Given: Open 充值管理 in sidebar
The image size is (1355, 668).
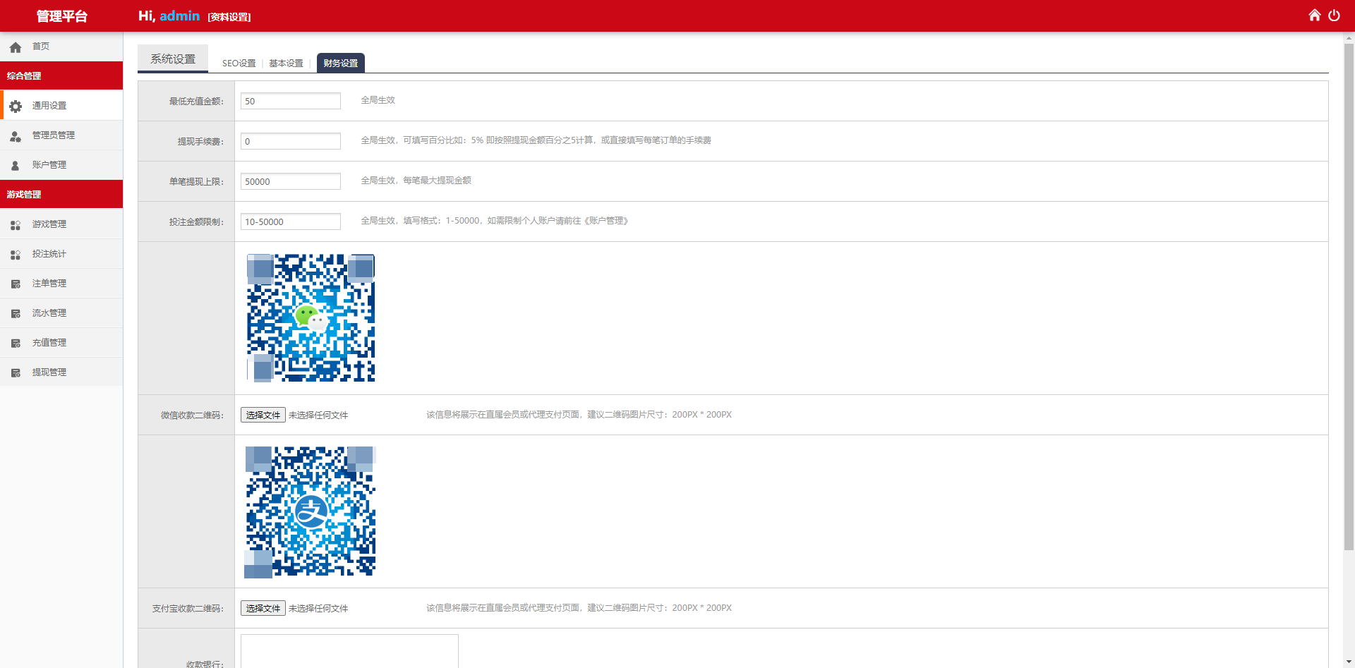Looking at the screenshot, I should pyautogui.click(x=61, y=342).
